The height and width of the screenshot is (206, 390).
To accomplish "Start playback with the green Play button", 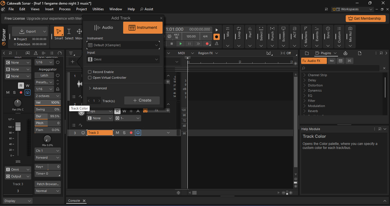I will click(x=181, y=44).
